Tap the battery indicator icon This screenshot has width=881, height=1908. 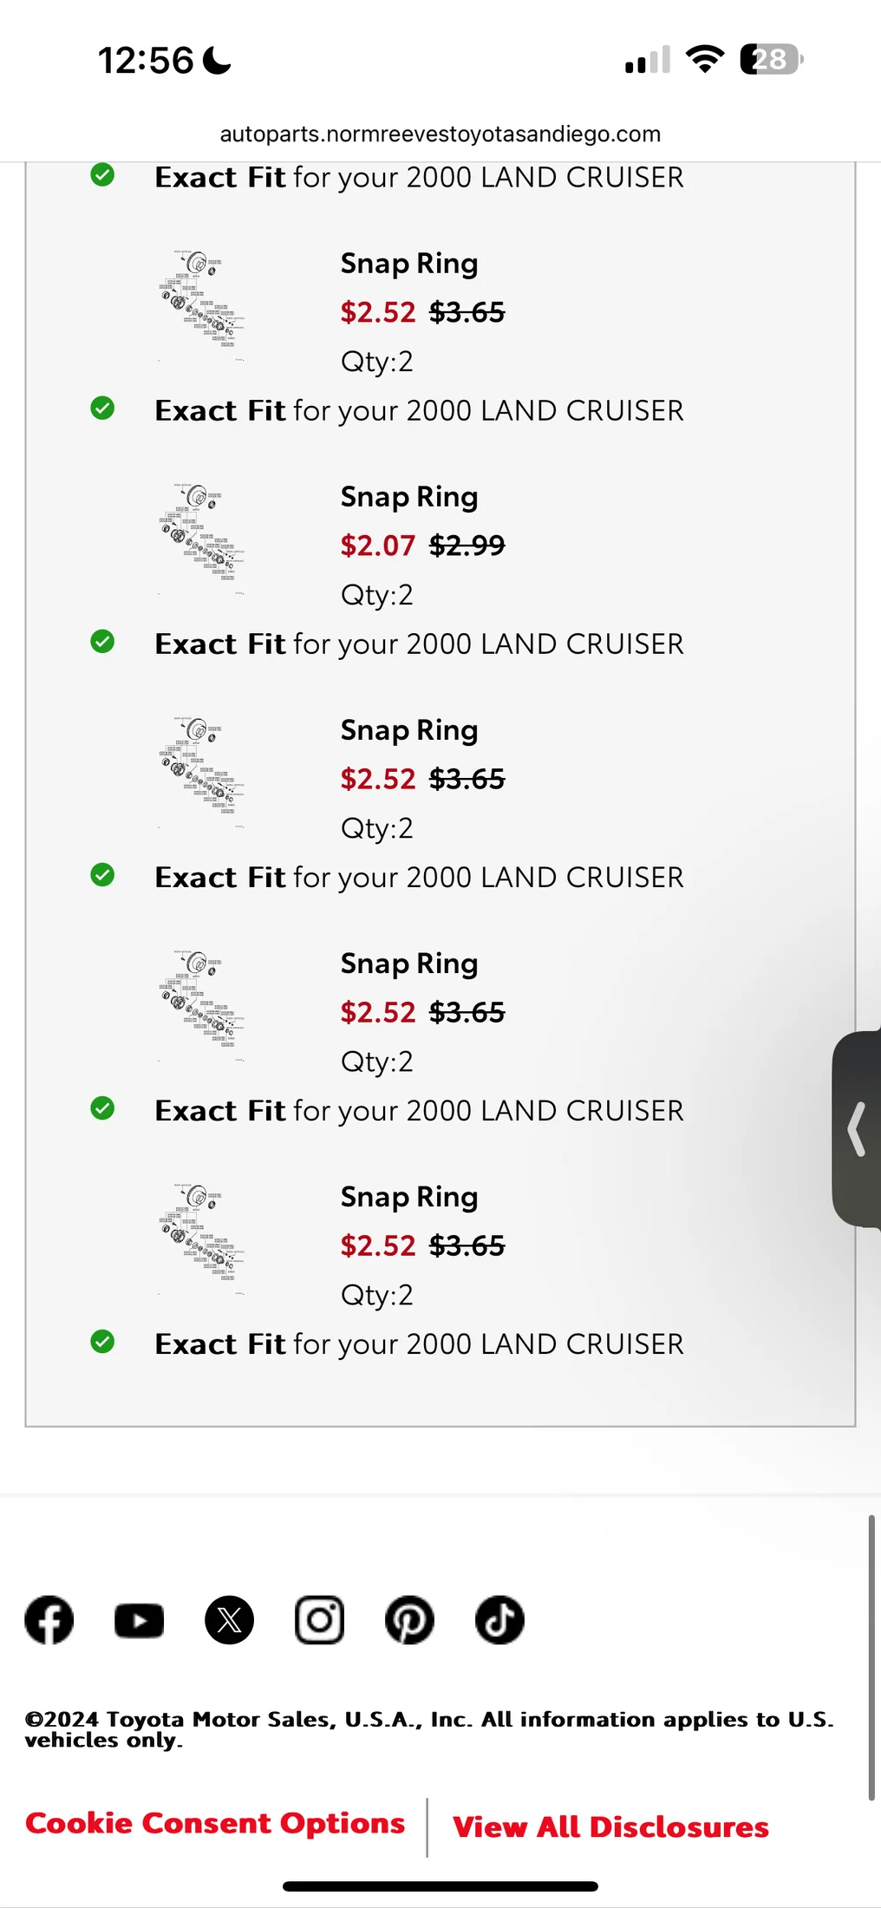click(x=771, y=59)
